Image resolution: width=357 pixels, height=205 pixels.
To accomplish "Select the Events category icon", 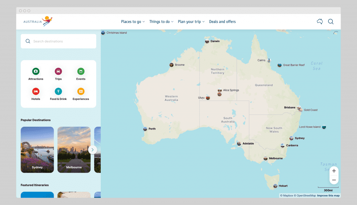I will [x=81, y=71].
